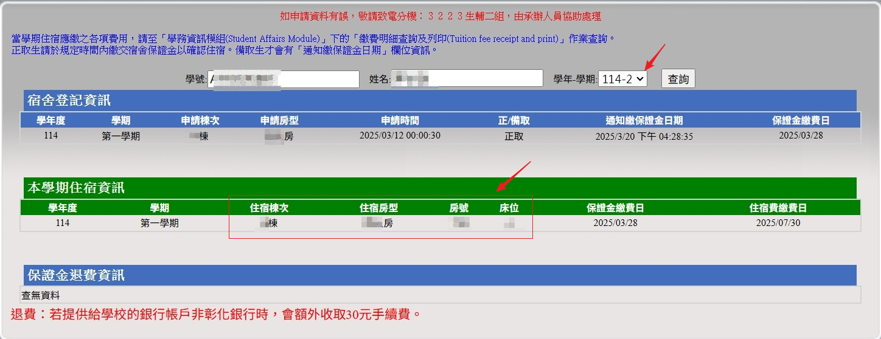
Task: Click the 正取 status cell
Action: [x=514, y=136]
